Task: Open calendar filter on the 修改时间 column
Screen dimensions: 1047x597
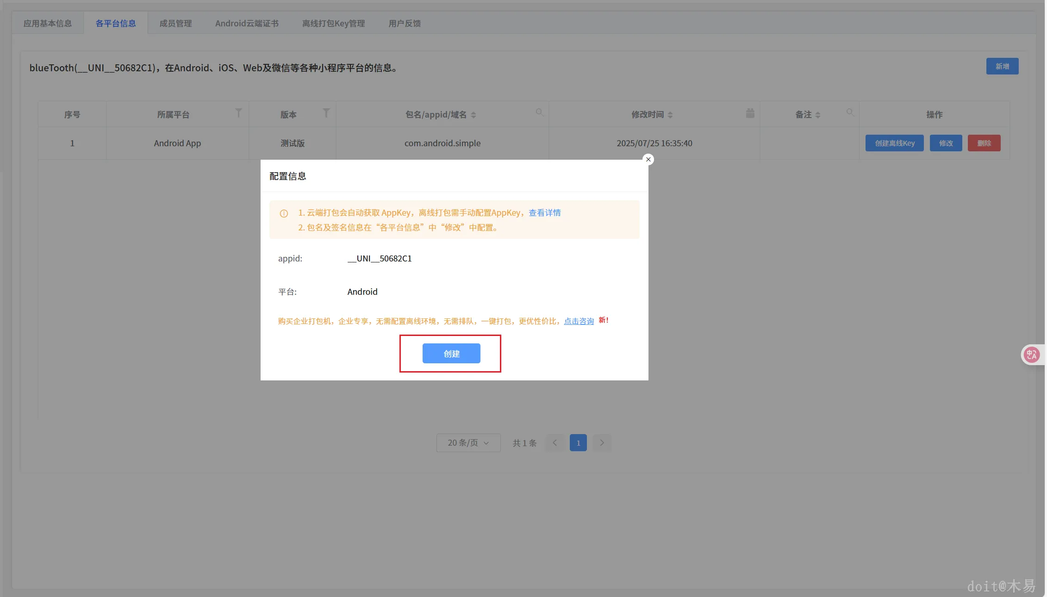Action: click(x=750, y=113)
